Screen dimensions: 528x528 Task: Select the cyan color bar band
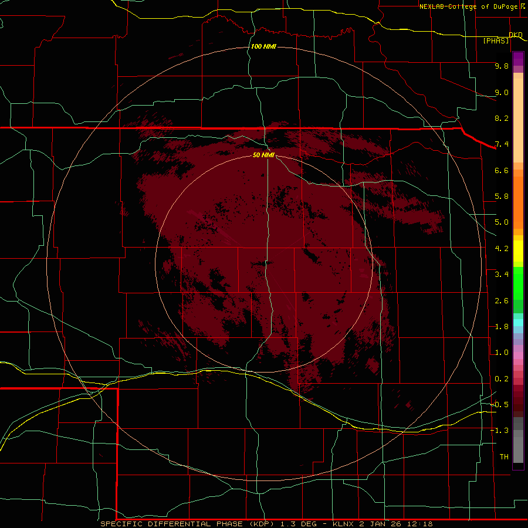point(518,323)
